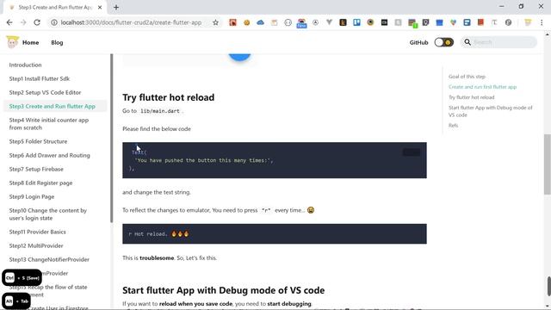Reload the current page

point(37,22)
